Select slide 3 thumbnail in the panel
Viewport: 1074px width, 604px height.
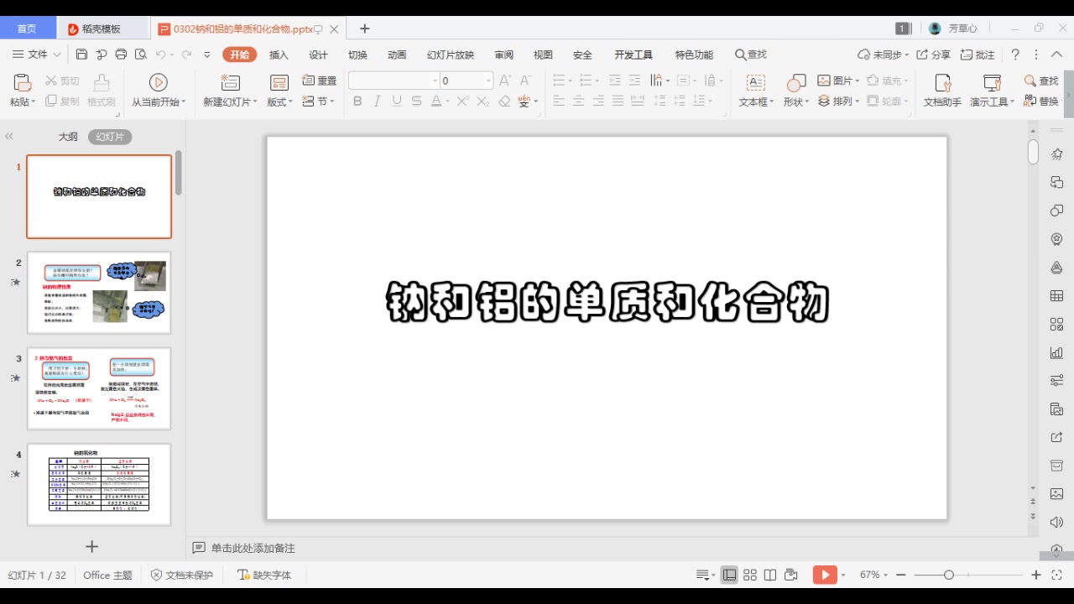tap(98, 388)
